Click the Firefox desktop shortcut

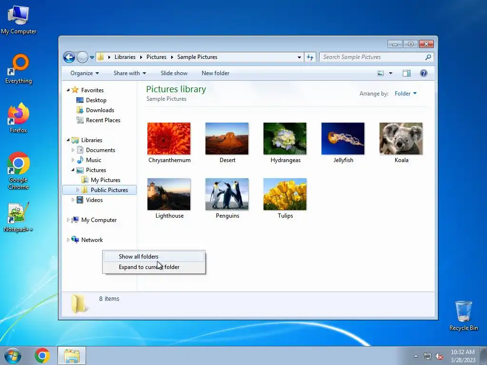(19, 118)
